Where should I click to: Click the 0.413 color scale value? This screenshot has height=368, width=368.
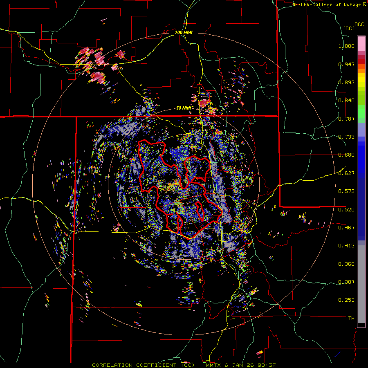point(346,246)
